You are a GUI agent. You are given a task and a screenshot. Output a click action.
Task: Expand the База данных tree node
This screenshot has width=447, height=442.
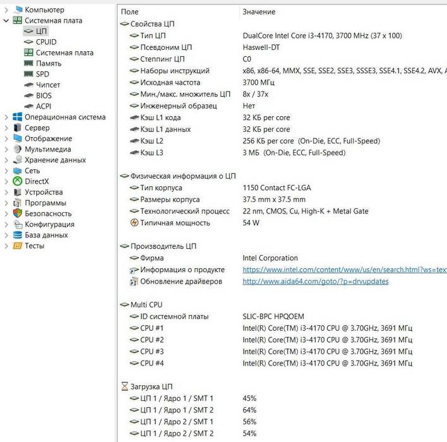pos(6,236)
